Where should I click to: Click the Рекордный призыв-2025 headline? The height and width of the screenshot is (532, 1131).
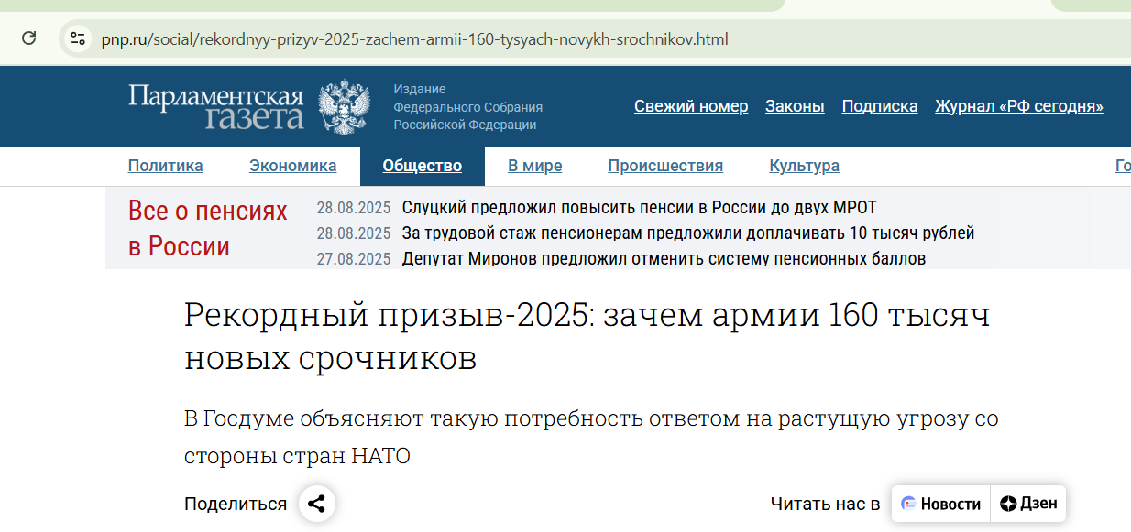tap(587, 336)
